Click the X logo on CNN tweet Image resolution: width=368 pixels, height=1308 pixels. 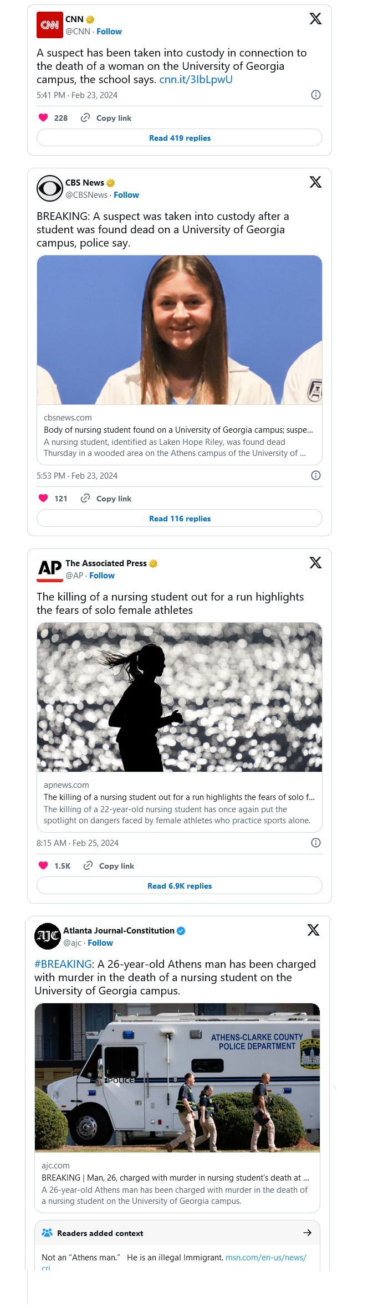(x=315, y=19)
